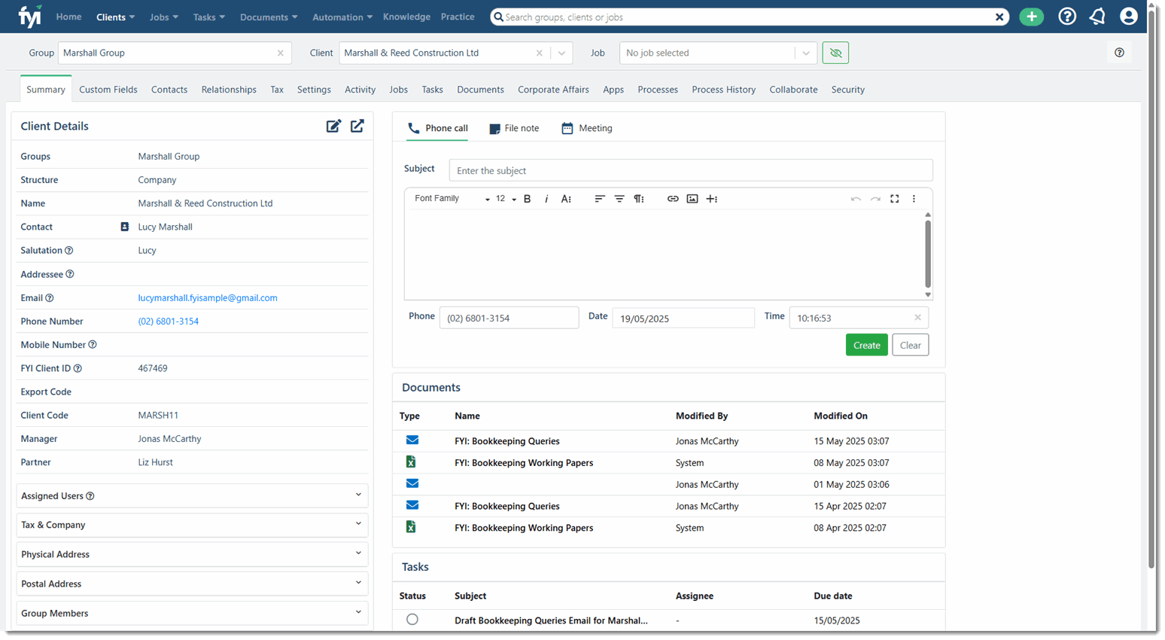The width and height of the screenshot is (1165, 640).
Task: Mark the Draft Bookkeeping Queries task complete
Action: coord(412,619)
